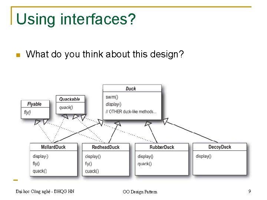Click 'fly()' in the RedheadDuck box
This screenshot has width=267, height=200.
coord(89,164)
